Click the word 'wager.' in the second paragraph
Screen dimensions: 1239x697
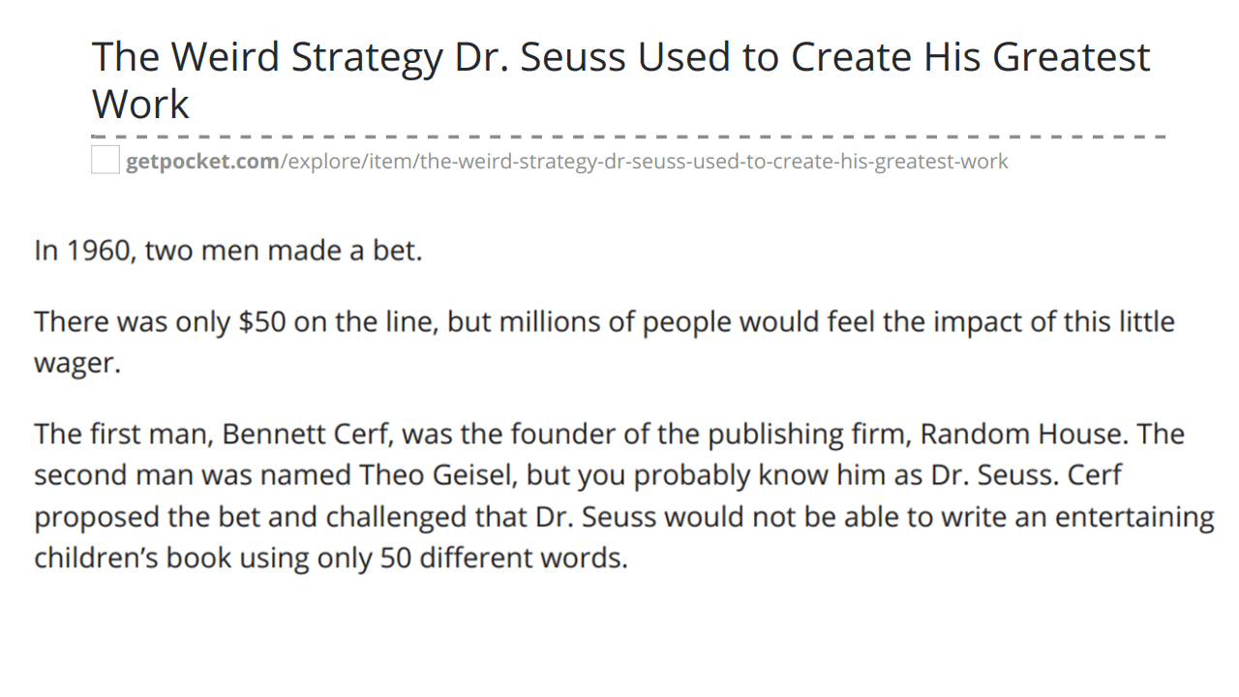(77, 364)
